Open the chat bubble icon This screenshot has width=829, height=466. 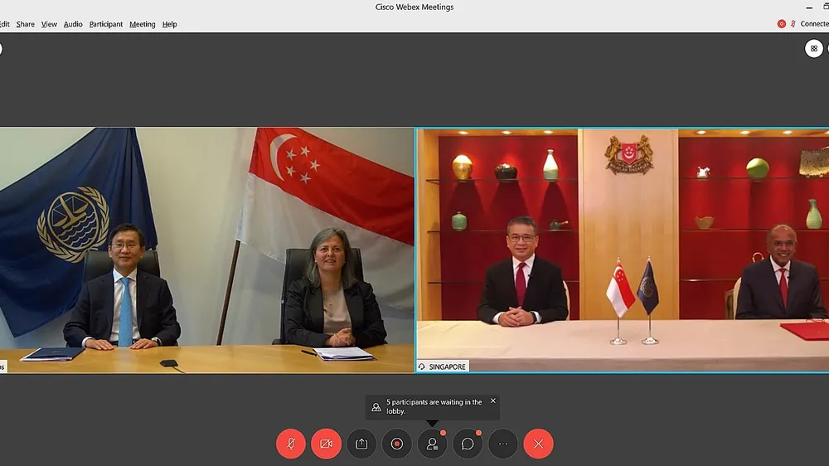point(468,444)
